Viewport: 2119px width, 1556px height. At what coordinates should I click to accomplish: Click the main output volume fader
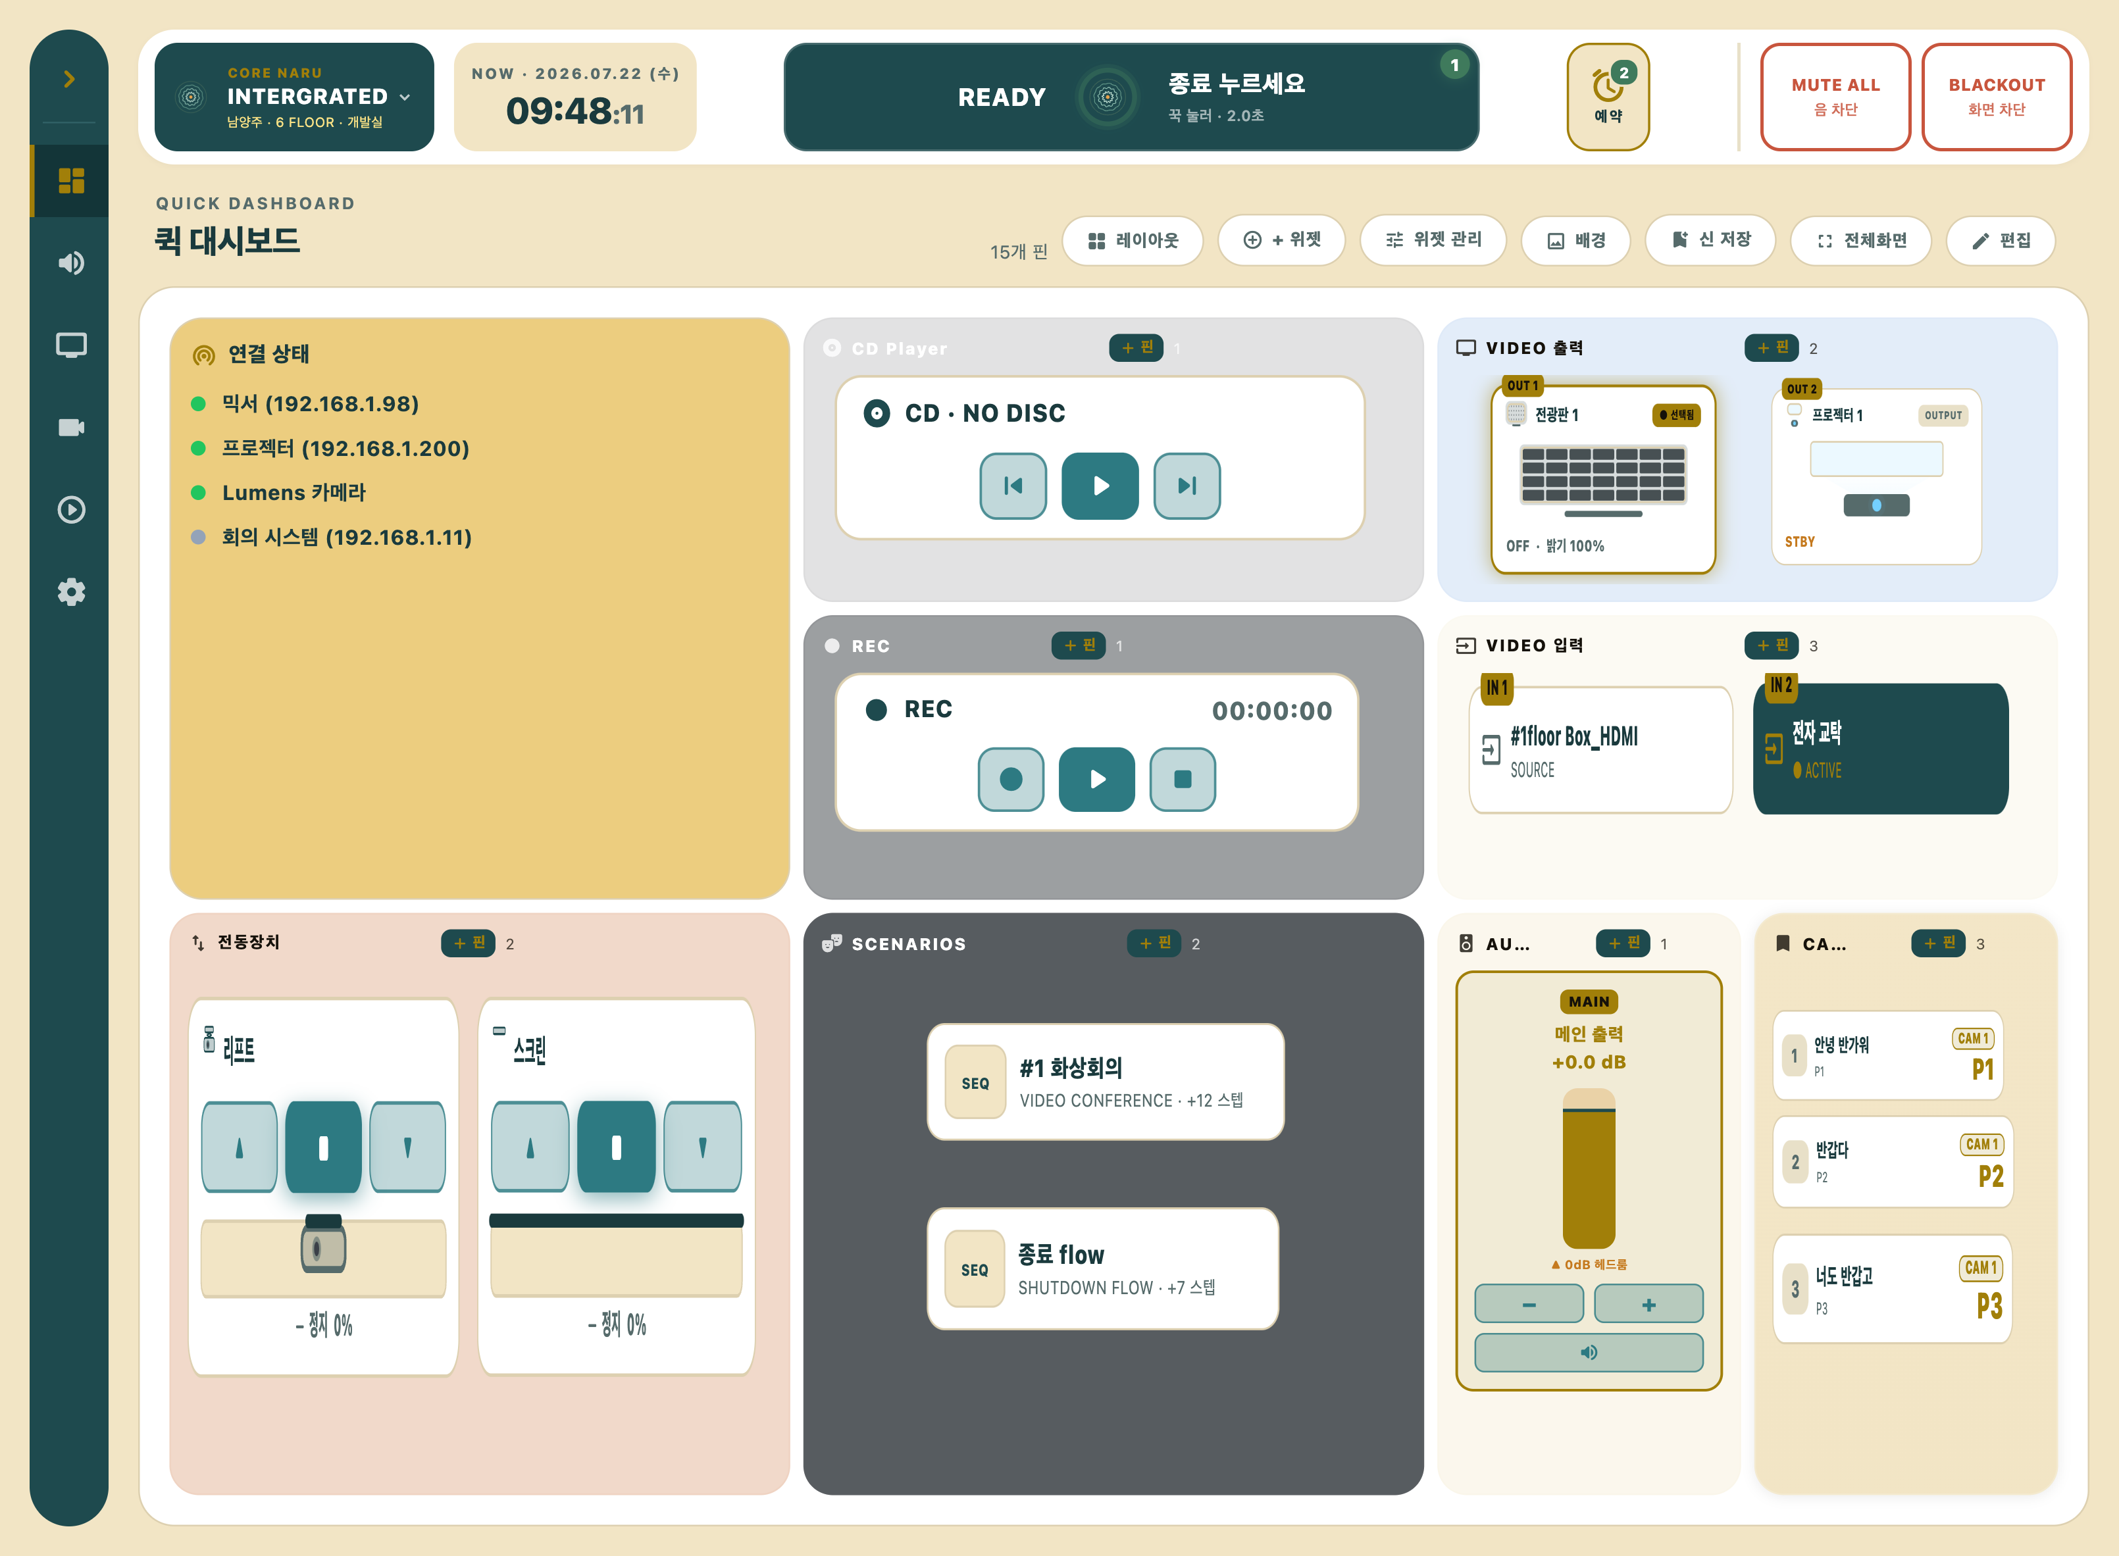click(1589, 1169)
